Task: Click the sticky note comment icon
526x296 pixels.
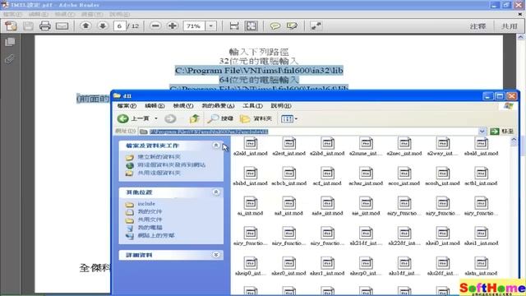Action: (275, 25)
